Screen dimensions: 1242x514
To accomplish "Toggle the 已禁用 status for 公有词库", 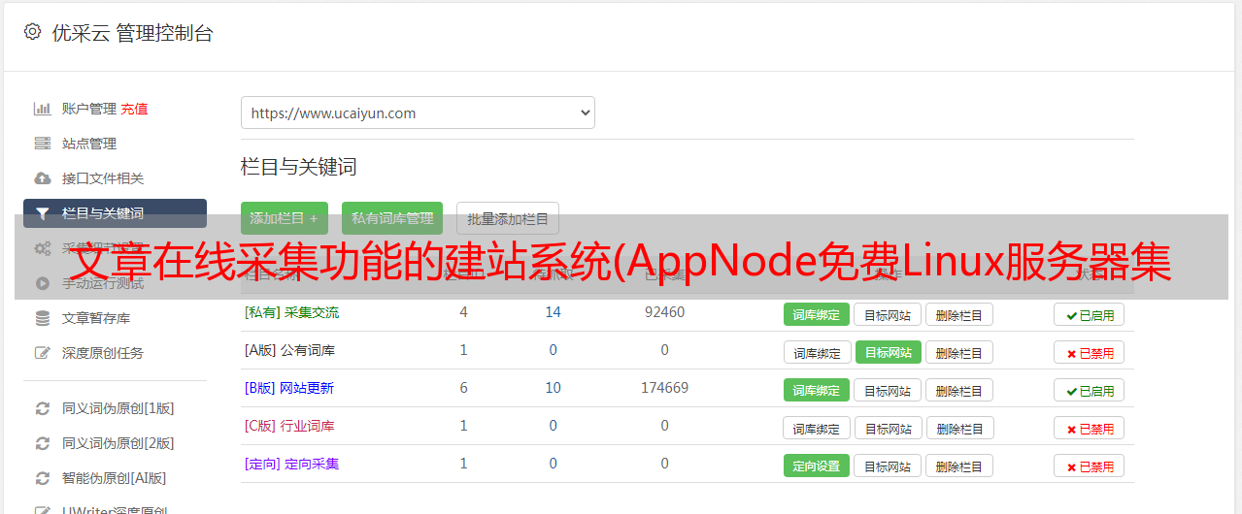I will pos(1089,352).
